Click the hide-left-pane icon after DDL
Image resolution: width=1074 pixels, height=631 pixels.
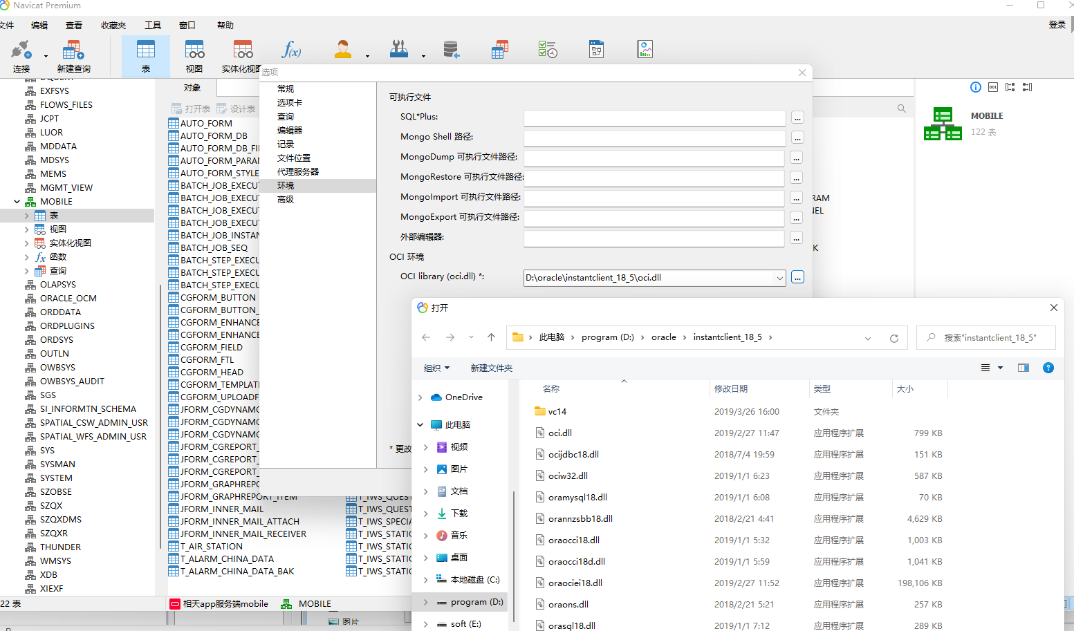tap(1010, 87)
